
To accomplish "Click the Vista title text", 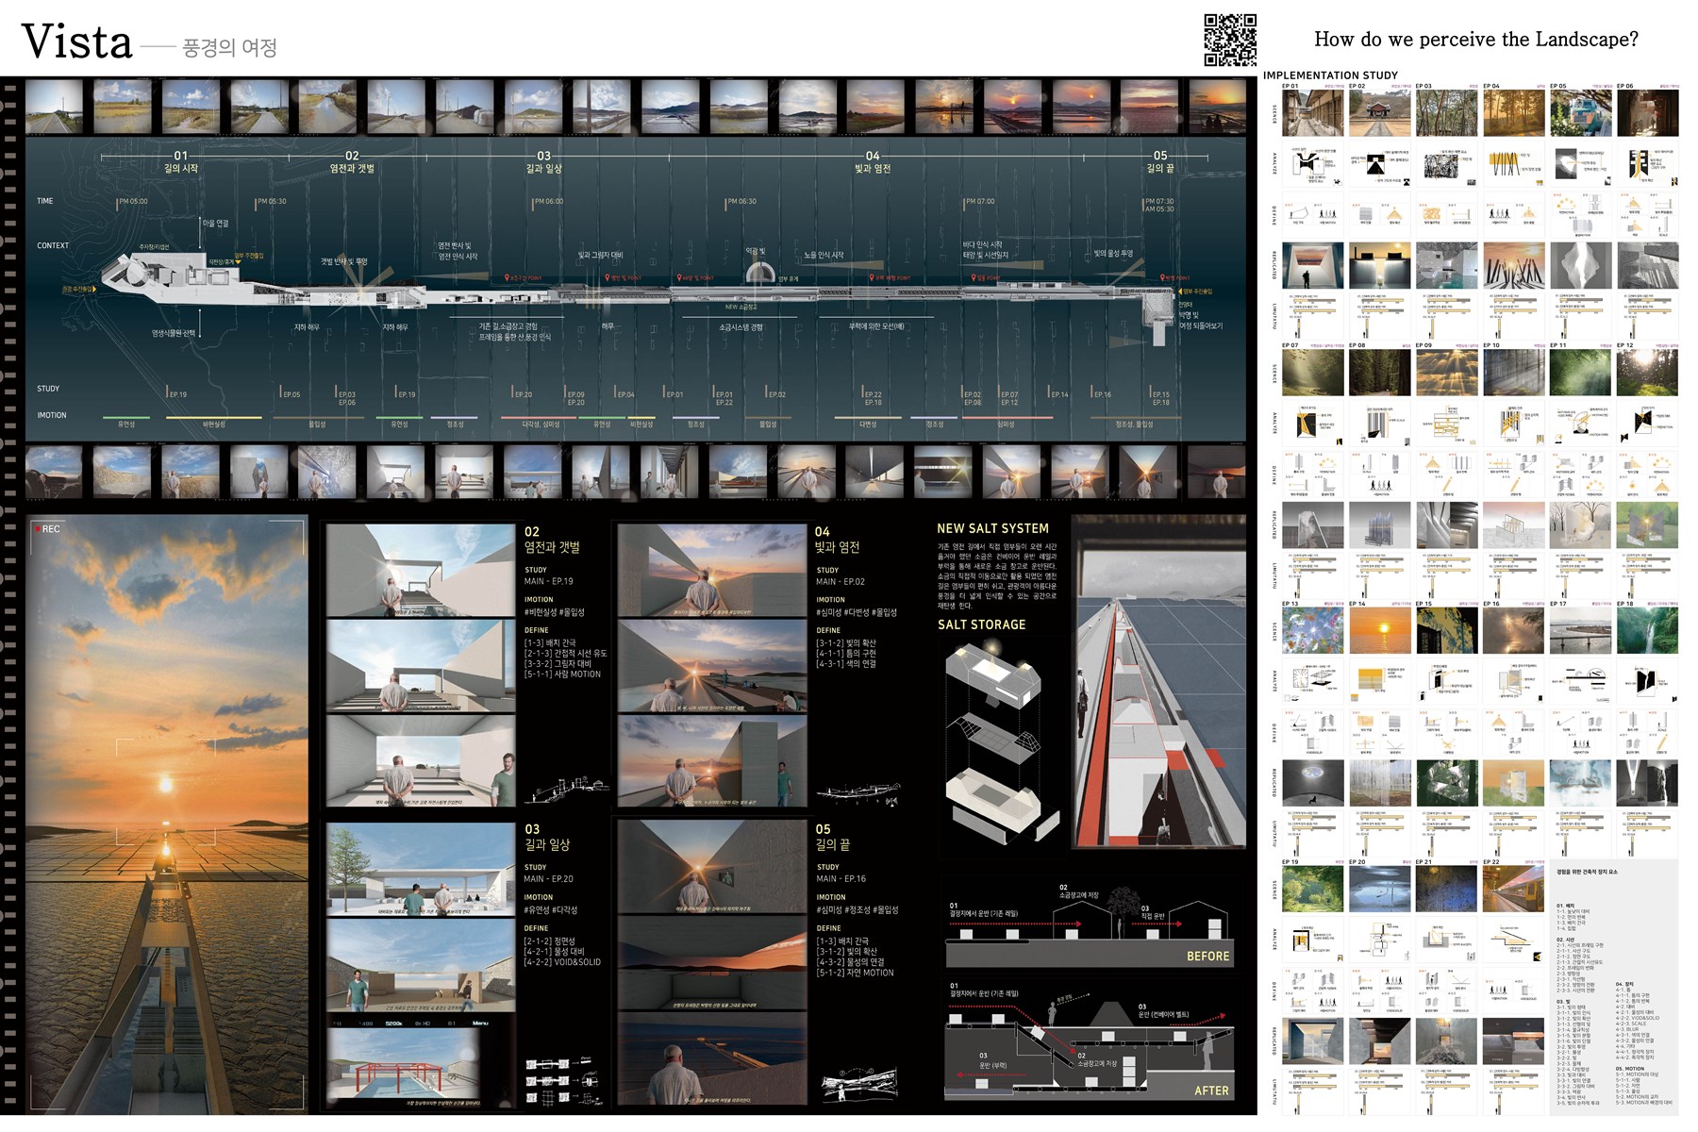I will (77, 42).
